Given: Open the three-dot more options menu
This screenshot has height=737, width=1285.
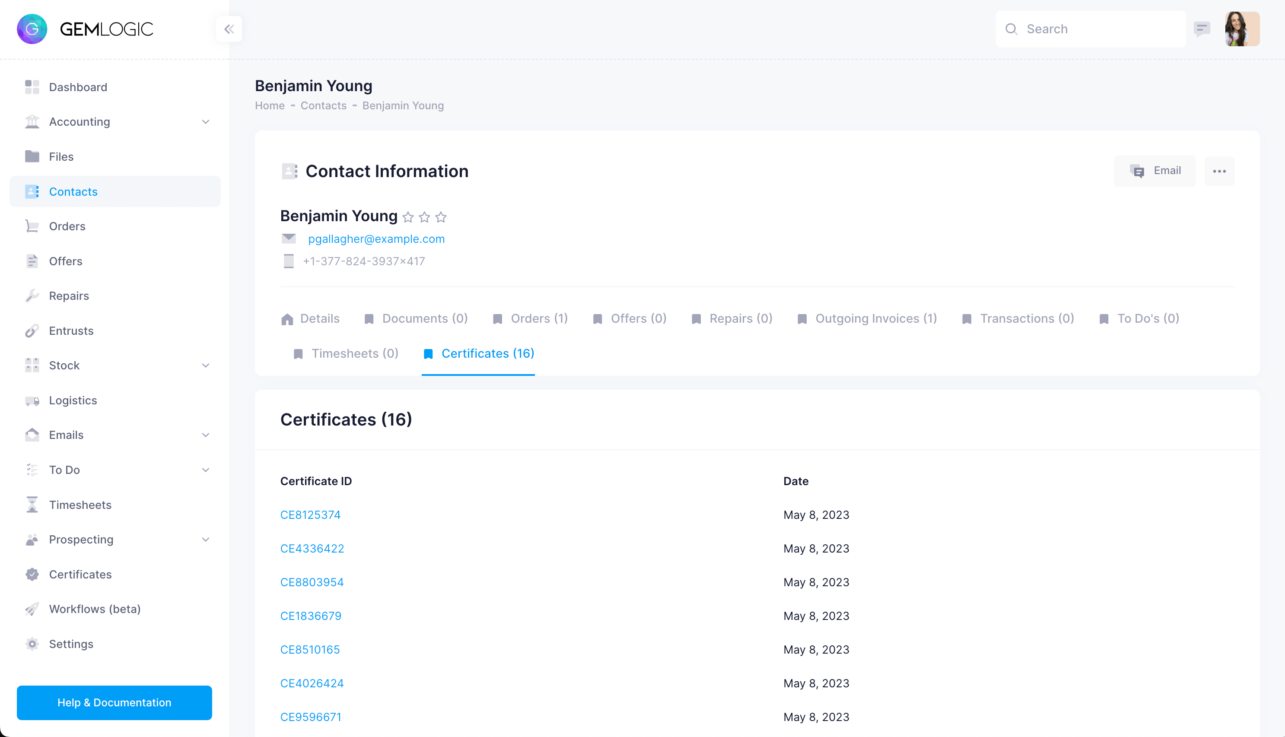Looking at the screenshot, I should (x=1219, y=171).
